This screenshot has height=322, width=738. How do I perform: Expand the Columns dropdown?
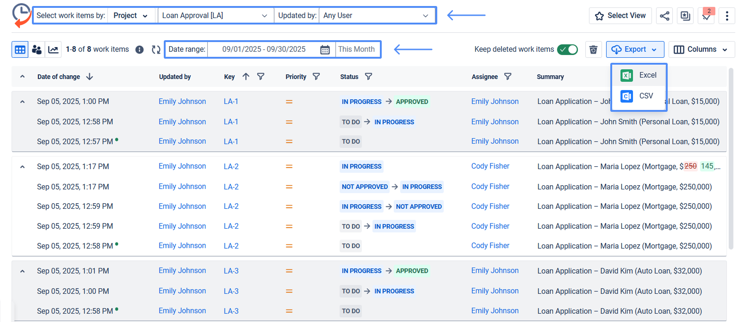701,49
